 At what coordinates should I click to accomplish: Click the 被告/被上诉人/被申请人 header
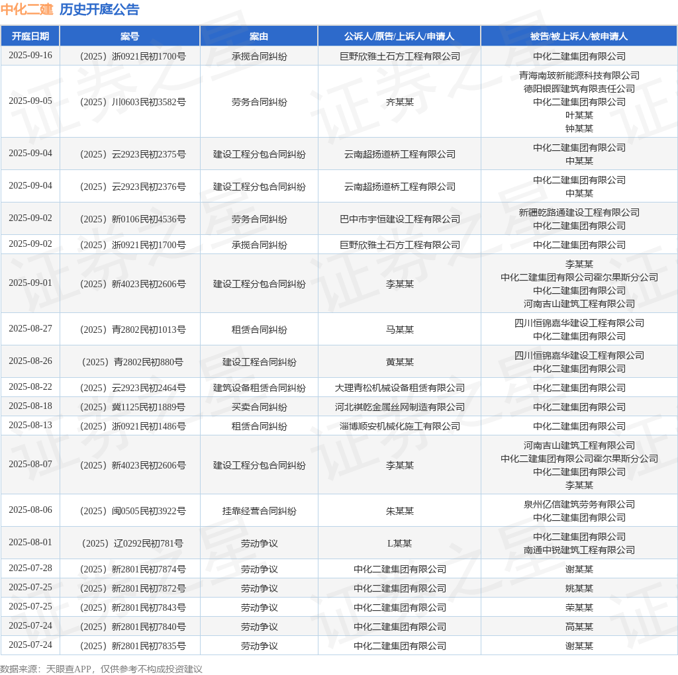(x=579, y=36)
